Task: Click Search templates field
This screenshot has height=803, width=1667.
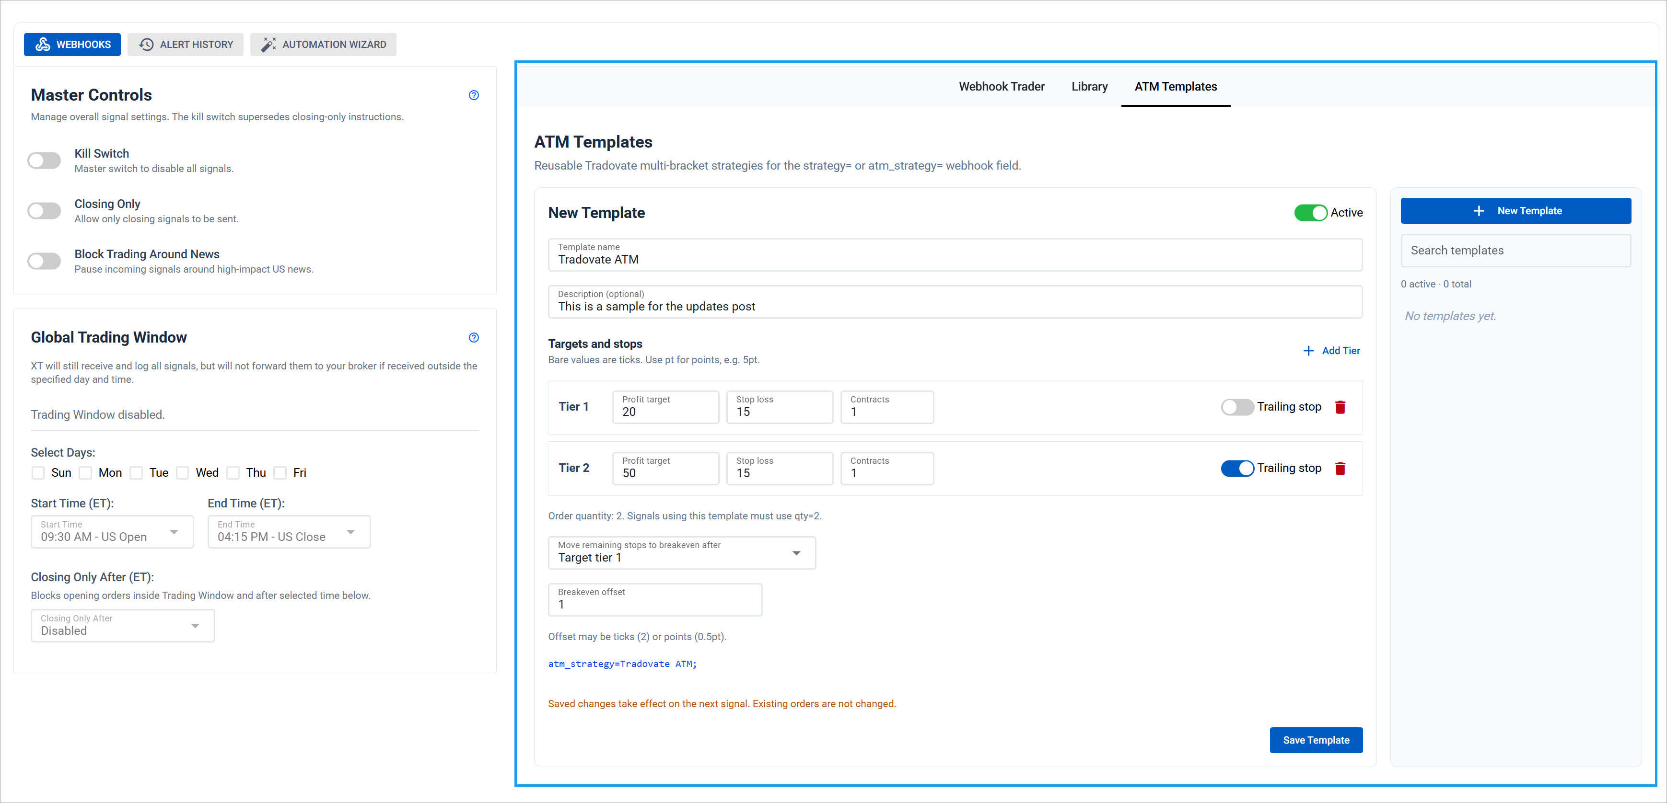Action: [x=1515, y=250]
